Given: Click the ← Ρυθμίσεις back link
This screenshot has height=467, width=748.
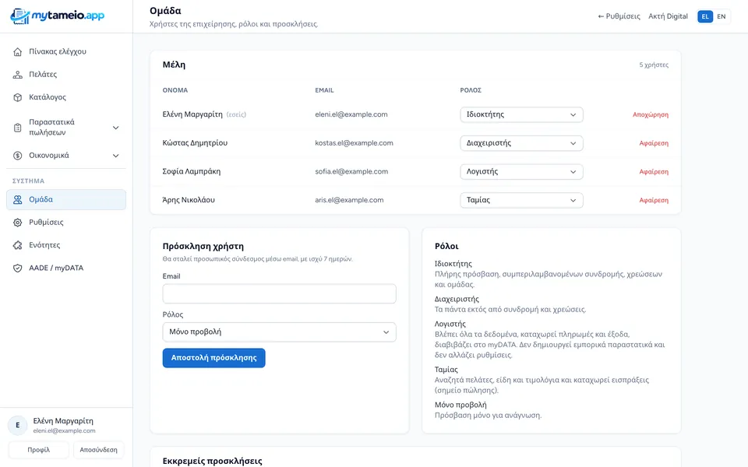Looking at the screenshot, I should click(619, 16).
